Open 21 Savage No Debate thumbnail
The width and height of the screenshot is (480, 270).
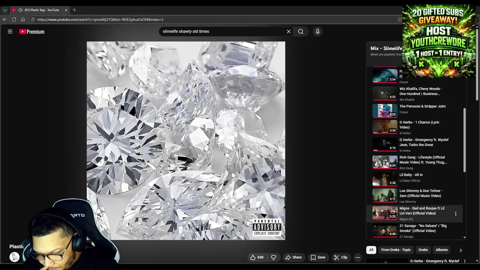click(385, 230)
